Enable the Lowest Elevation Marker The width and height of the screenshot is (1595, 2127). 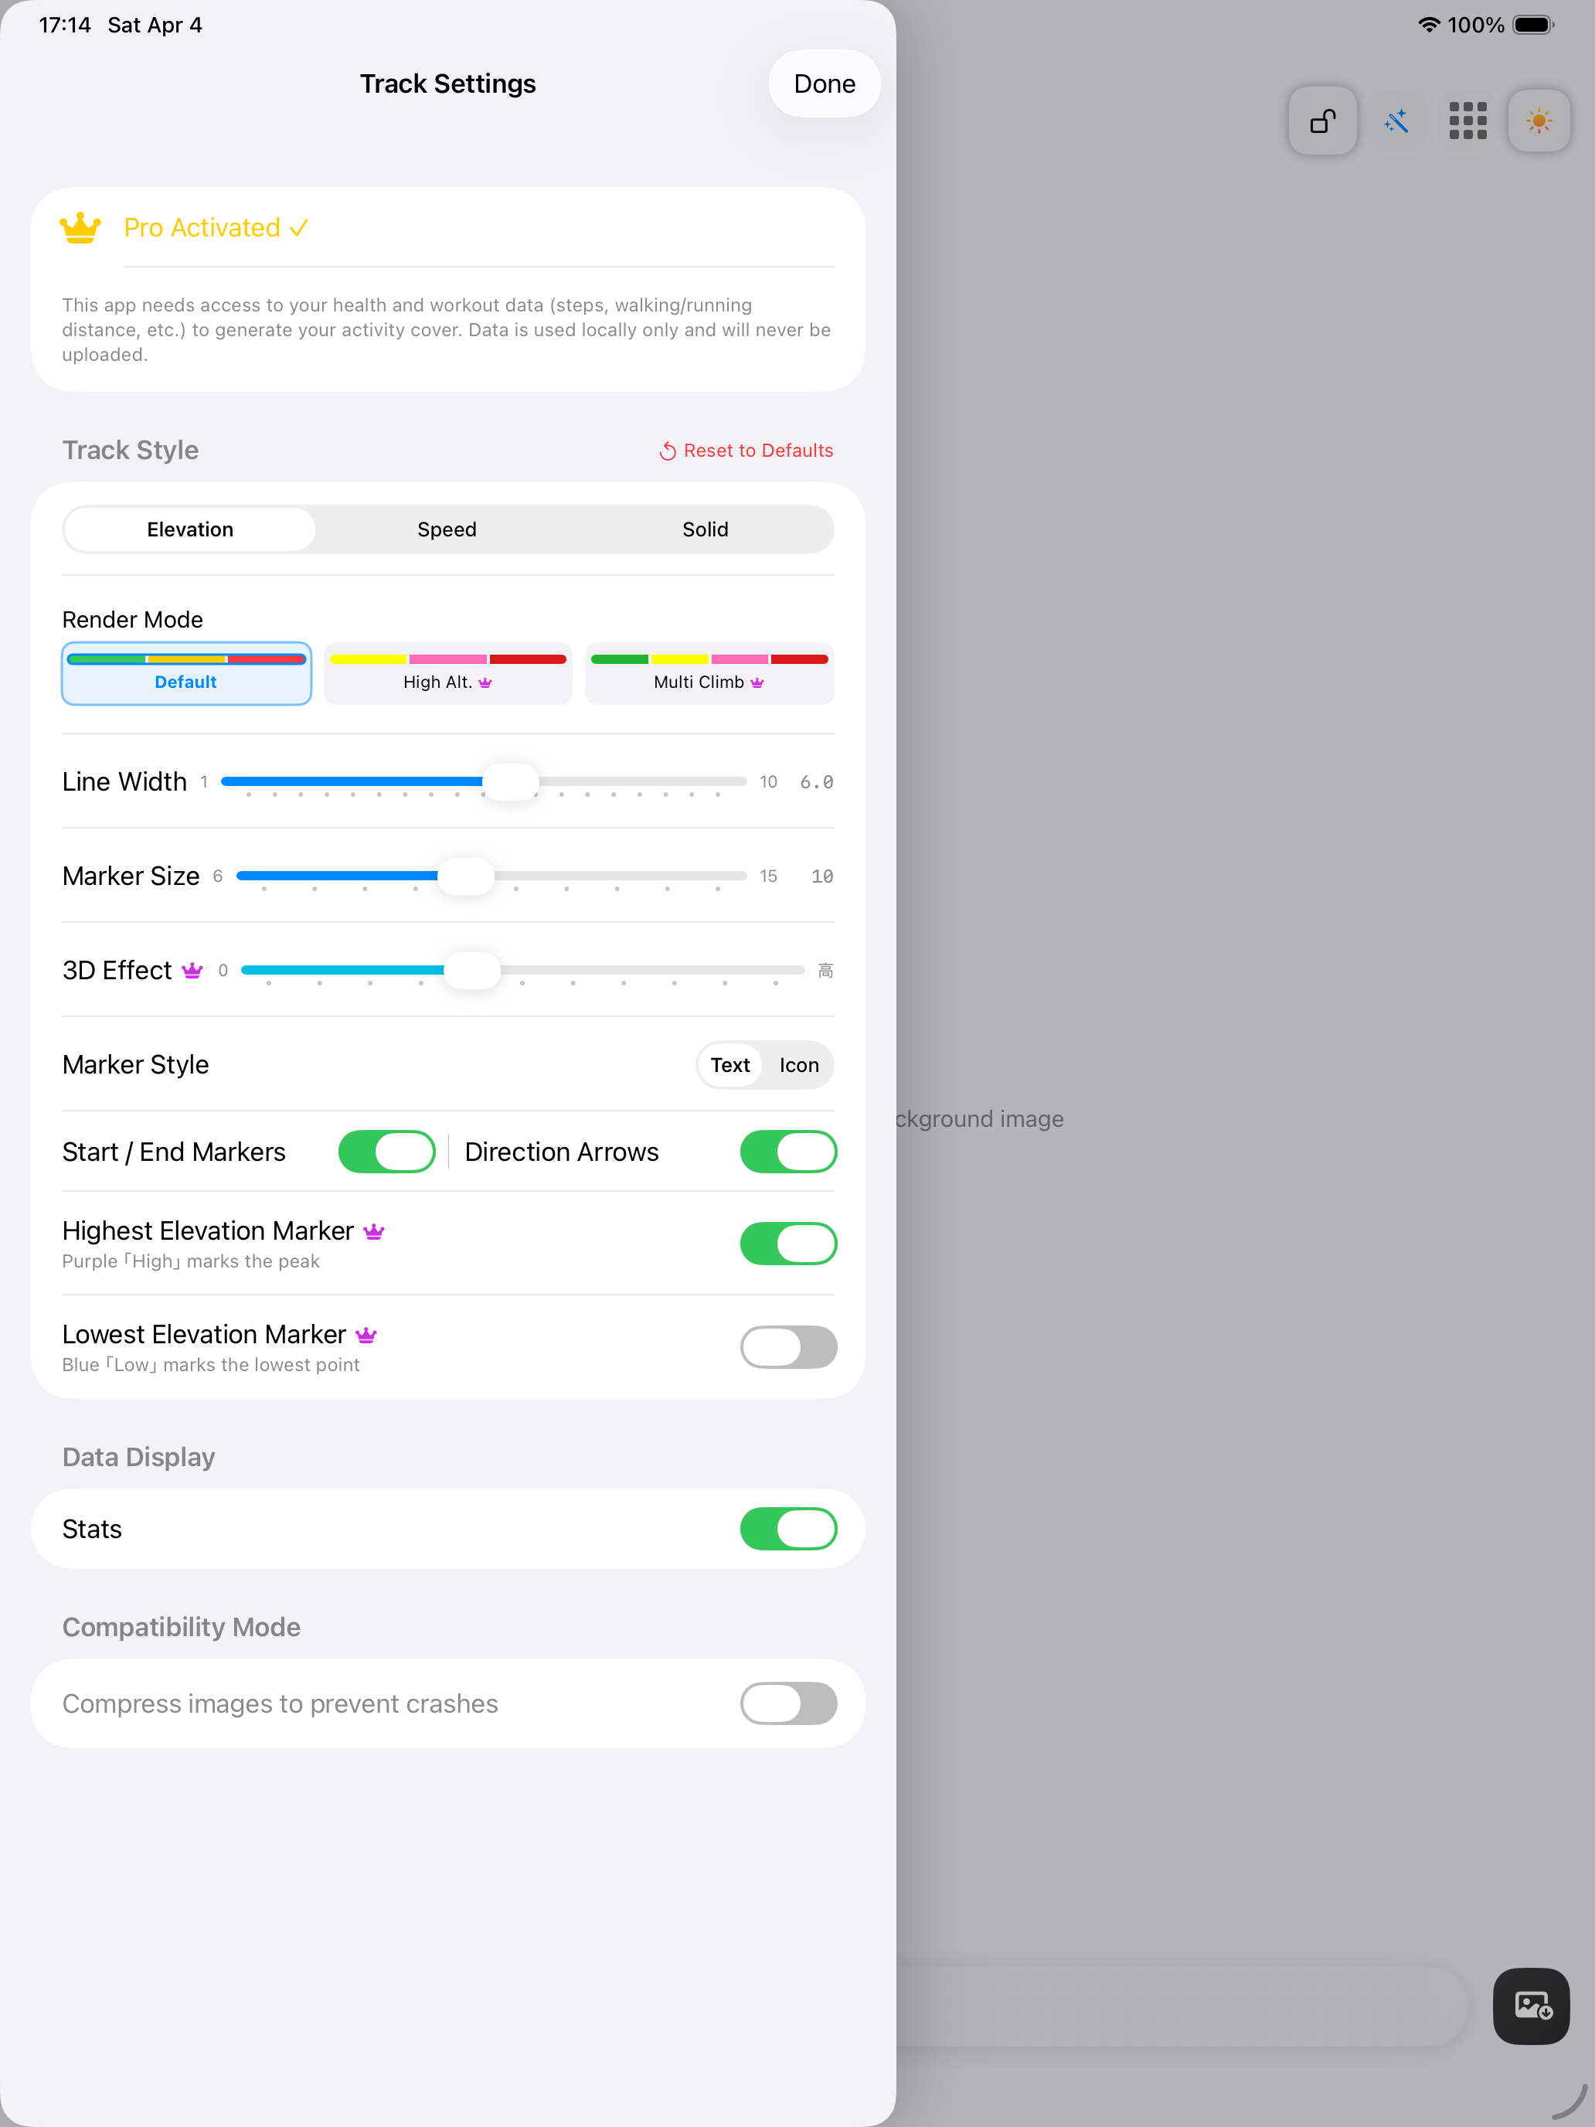click(x=787, y=1347)
